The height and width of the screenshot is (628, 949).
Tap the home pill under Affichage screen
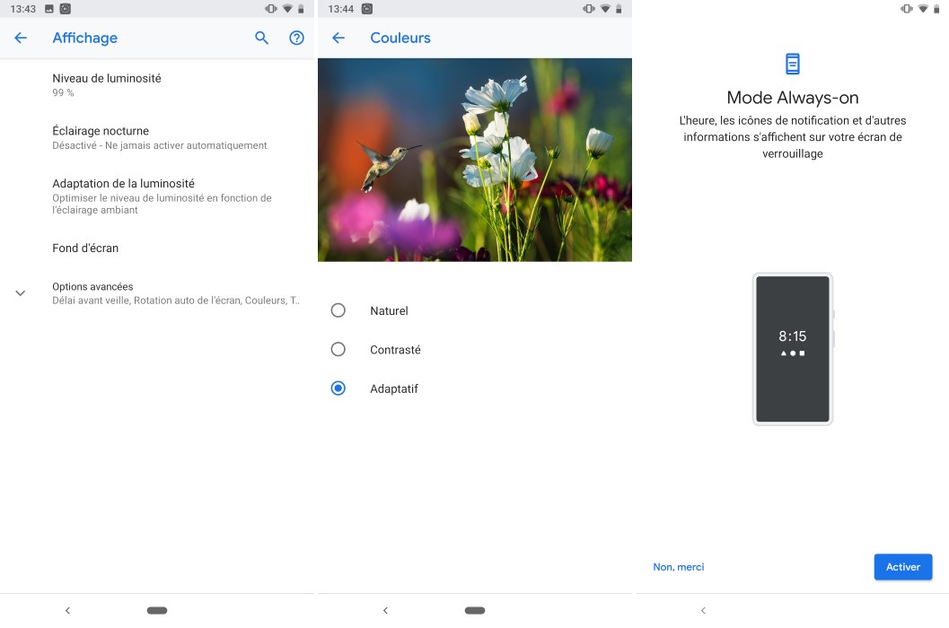click(157, 610)
